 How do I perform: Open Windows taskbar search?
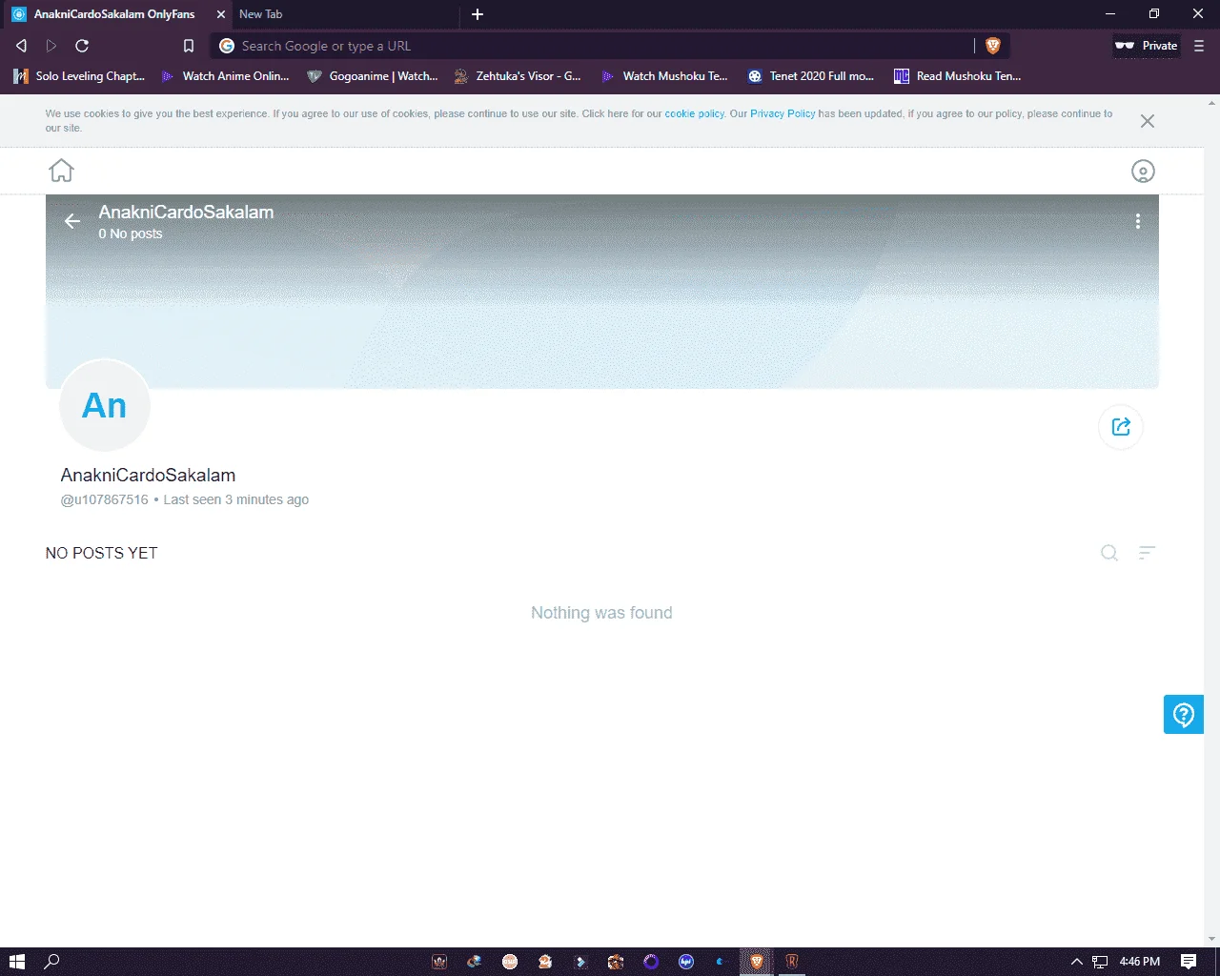tap(52, 962)
